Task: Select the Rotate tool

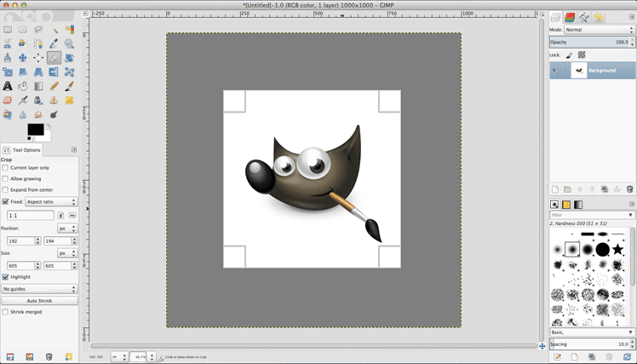Action: click(x=70, y=58)
